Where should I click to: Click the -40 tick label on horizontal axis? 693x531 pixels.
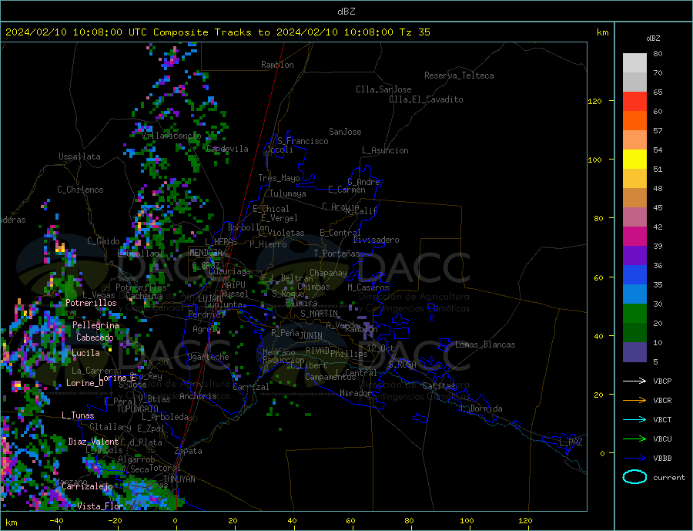56,521
